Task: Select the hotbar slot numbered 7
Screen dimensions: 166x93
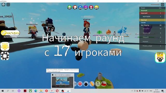Action: click(x=98, y=84)
